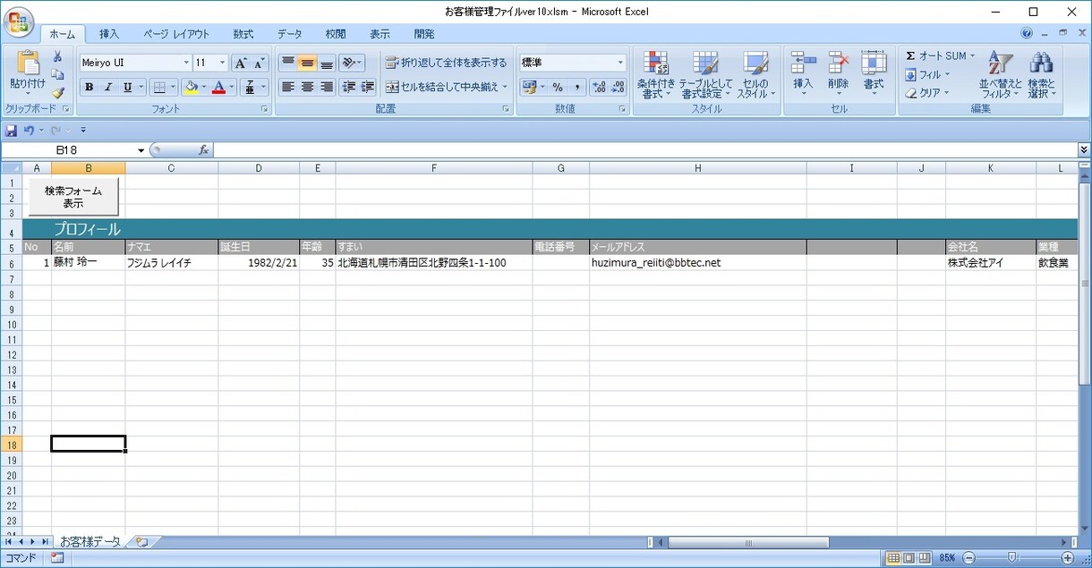
Task: Click the accounting number format icon
Action: click(529, 87)
